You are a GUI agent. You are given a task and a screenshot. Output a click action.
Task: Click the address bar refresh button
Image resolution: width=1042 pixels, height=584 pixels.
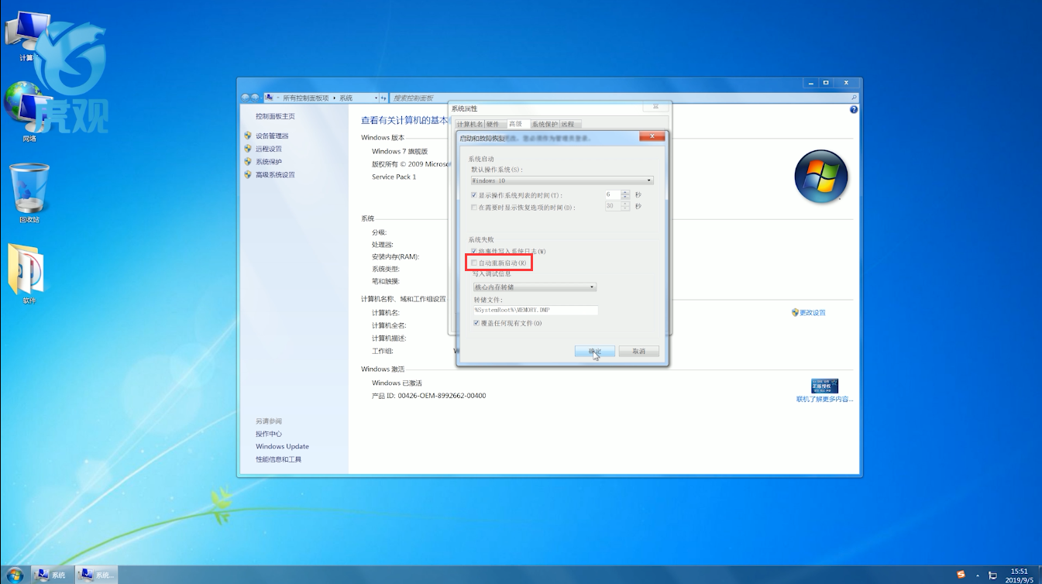point(383,98)
